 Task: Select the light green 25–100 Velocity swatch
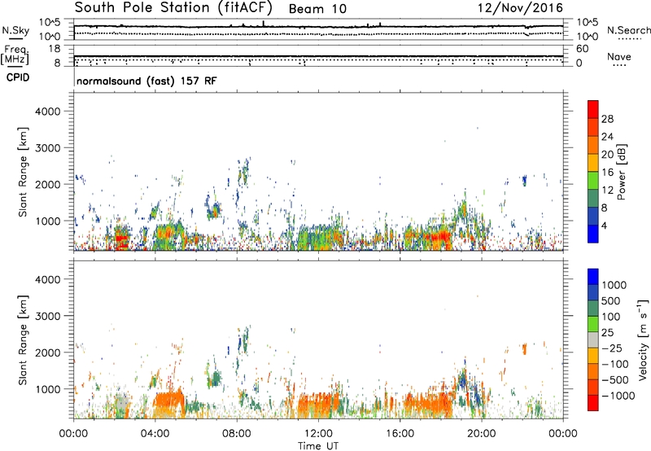pyautogui.click(x=593, y=324)
